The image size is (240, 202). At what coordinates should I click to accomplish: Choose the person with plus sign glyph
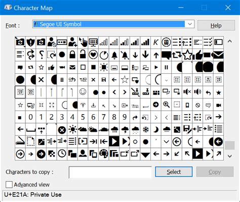click(x=72, y=42)
